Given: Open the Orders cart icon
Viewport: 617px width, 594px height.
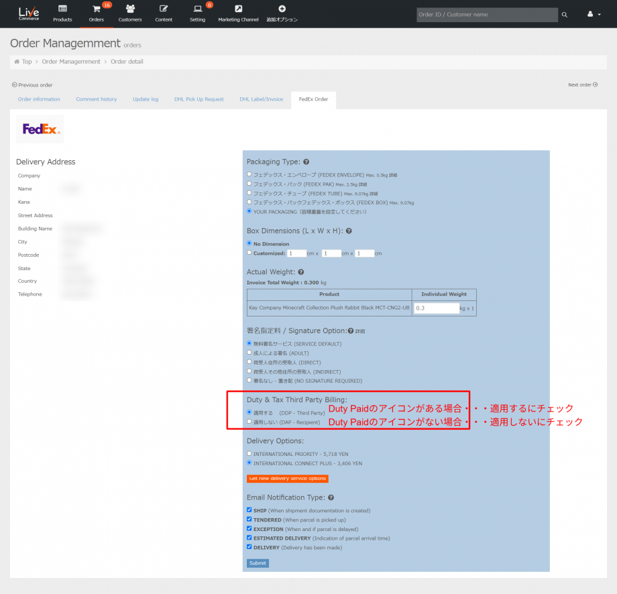Looking at the screenshot, I should pyautogui.click(x=97, y=9).
